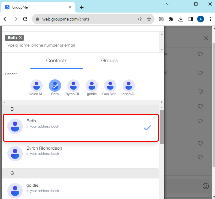Select Byron Richardson from the contacts list
Image resolution: width=215 pixels, height=199 pixels.
click(80, 154)
